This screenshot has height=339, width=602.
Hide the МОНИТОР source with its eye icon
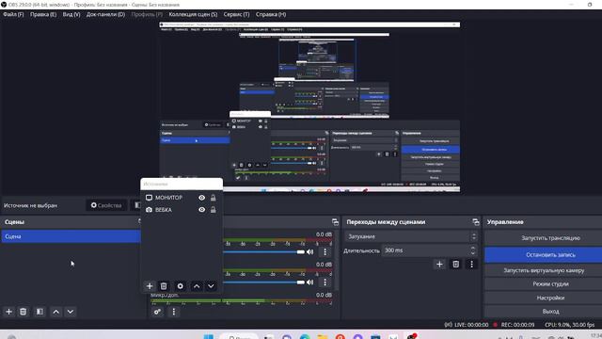coord(201,198)
